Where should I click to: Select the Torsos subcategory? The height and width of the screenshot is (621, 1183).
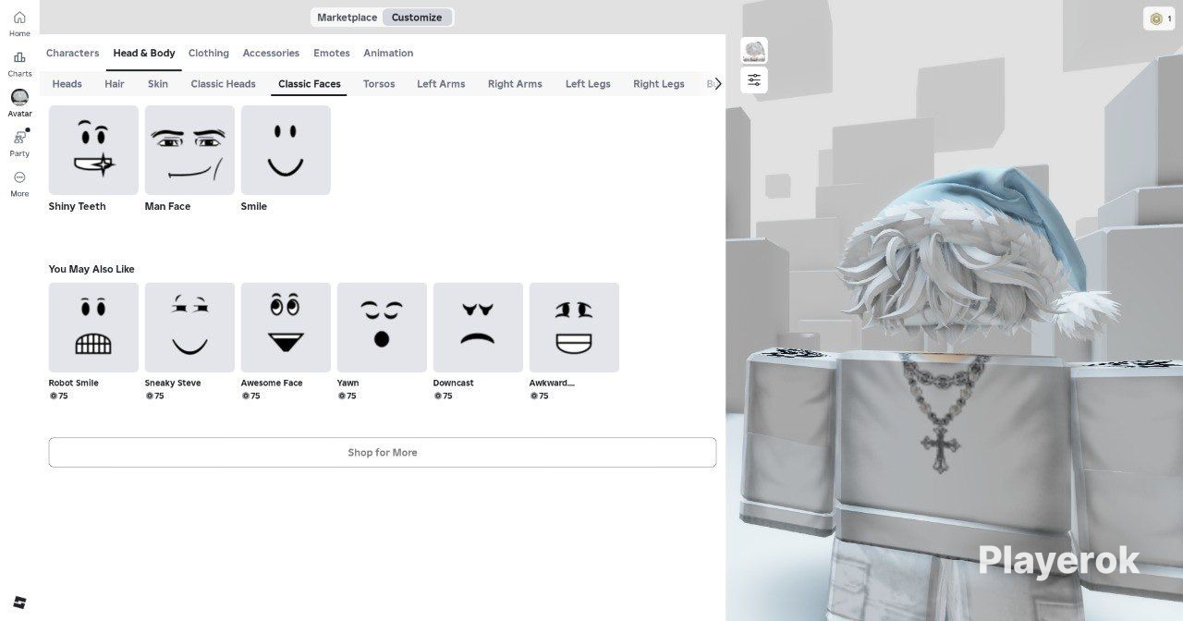click(379, 84)
